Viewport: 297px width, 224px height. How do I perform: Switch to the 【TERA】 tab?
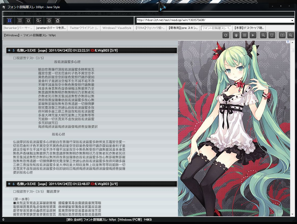tap(150, 28)
